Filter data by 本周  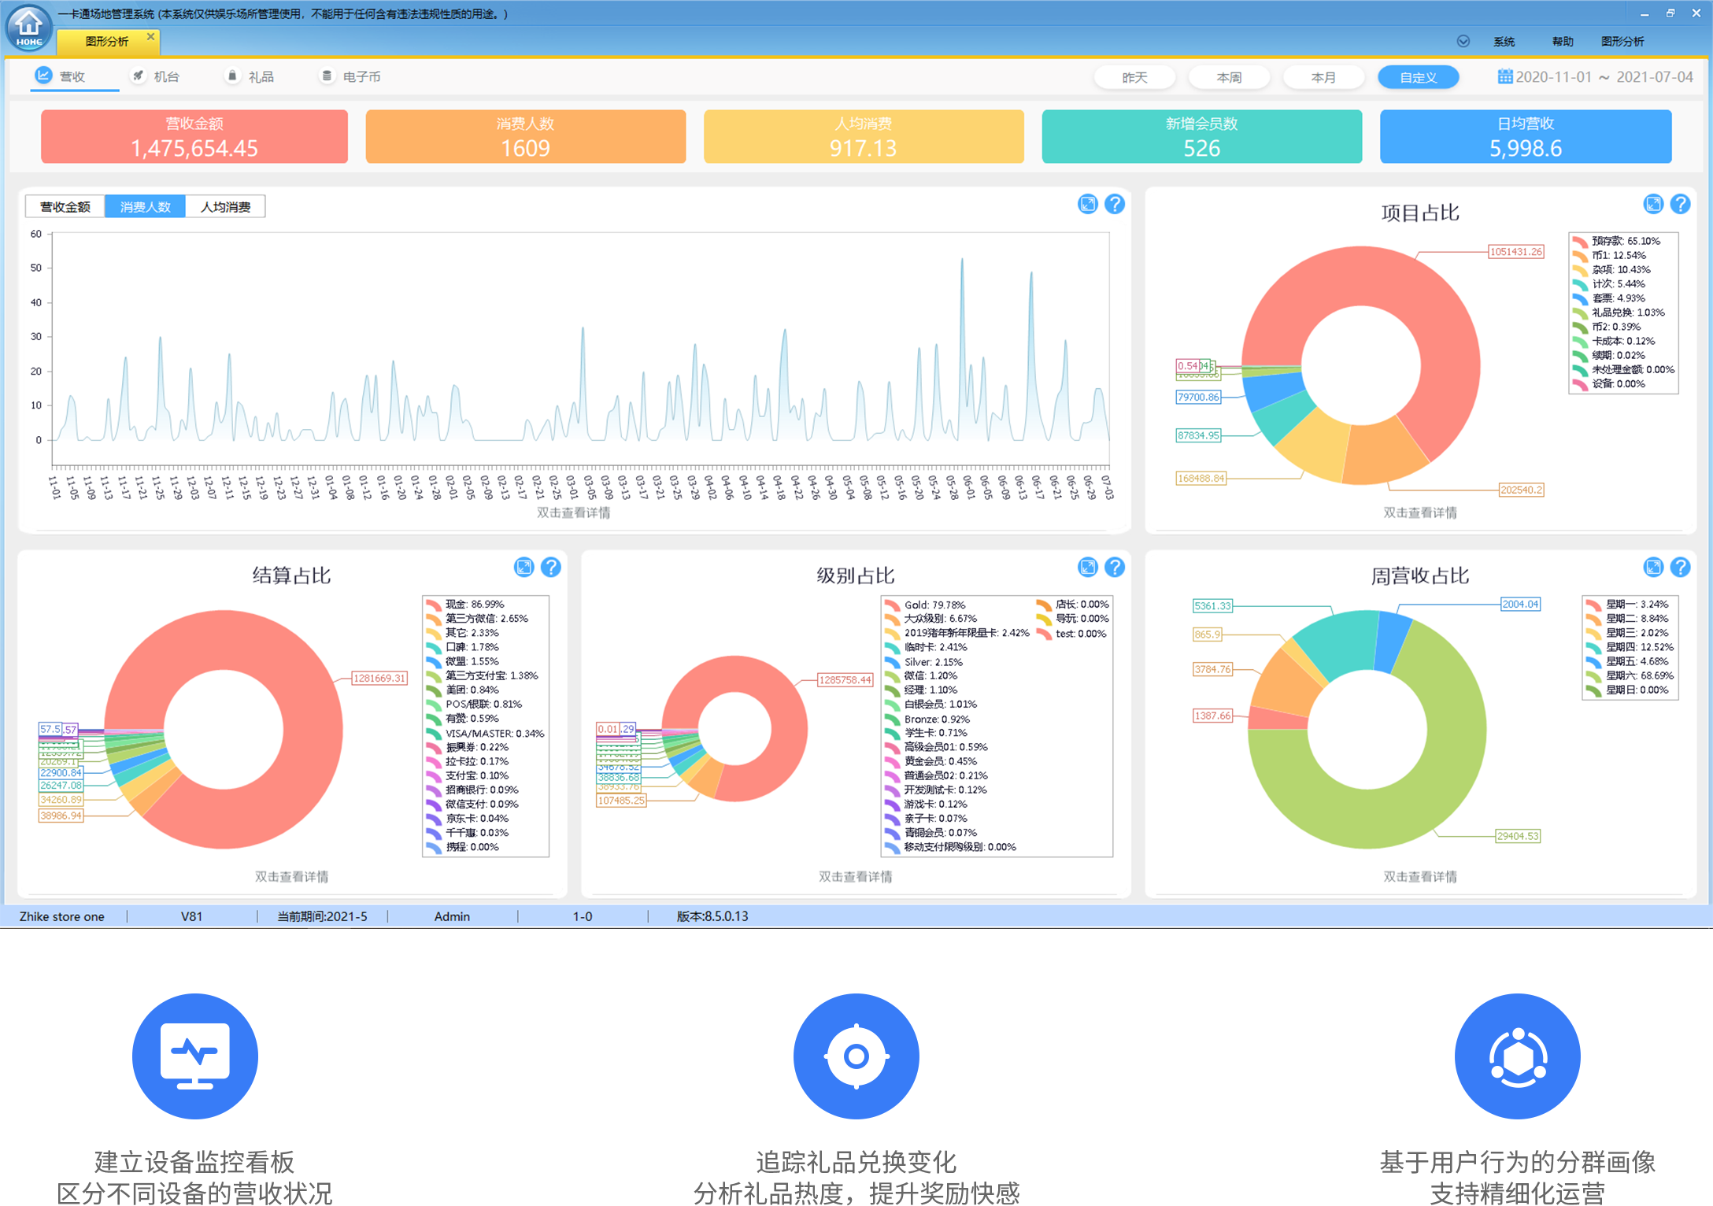pos(1229,77)
